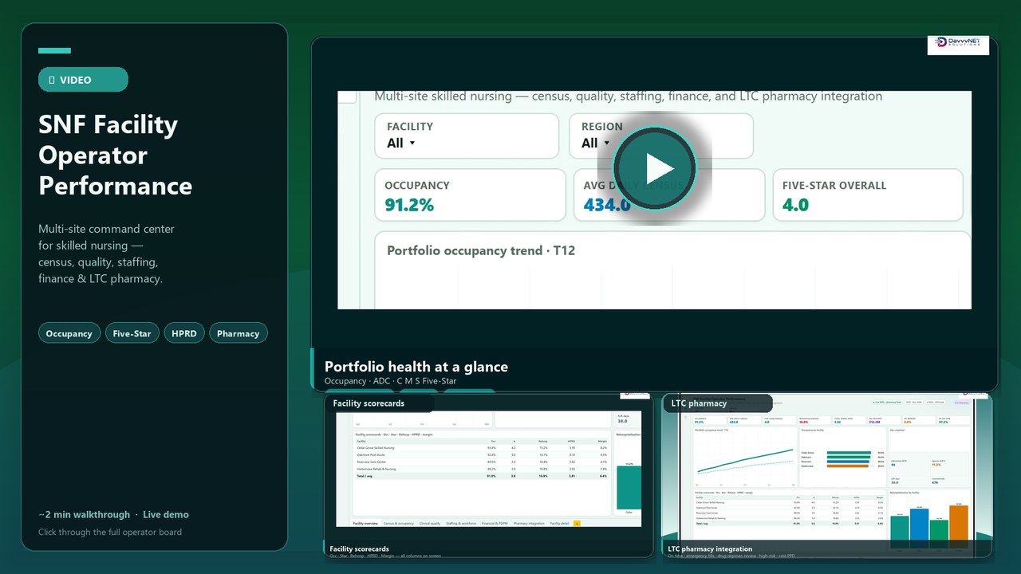Click the DavvvNET Solutions logo
The height and width of the screenshot is (574, 1021).
click(x=958, y=45)
